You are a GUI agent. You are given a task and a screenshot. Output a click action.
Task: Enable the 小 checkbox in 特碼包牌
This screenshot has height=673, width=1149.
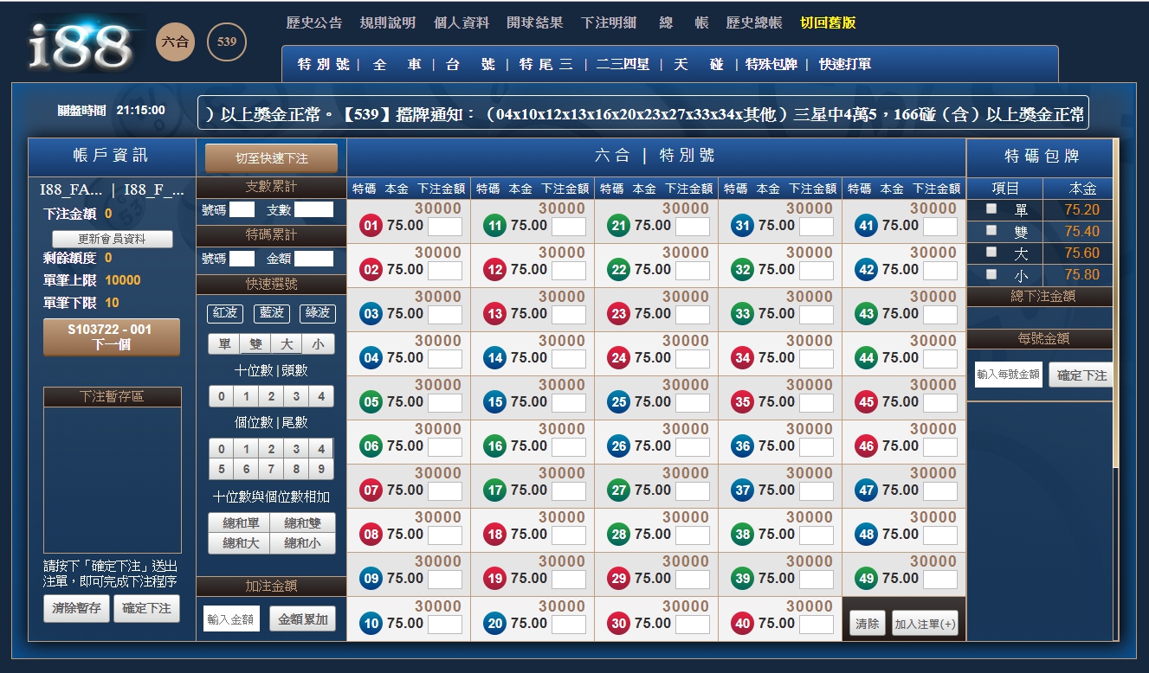pyautogui.click(x=991, y=274)
